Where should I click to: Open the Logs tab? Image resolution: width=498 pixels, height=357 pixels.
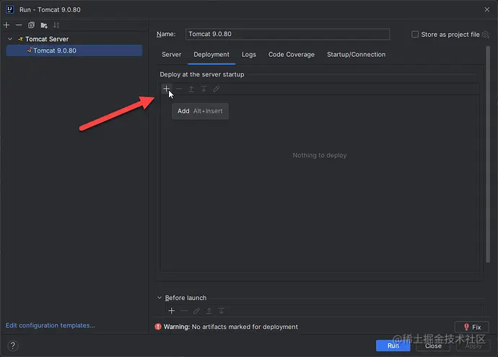click(249, 55)
